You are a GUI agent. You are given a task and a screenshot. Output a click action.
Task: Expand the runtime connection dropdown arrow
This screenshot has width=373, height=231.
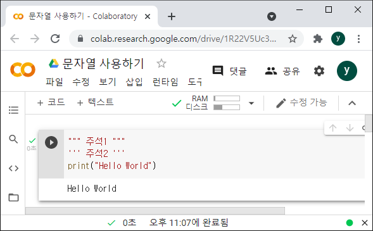(251, 103)
